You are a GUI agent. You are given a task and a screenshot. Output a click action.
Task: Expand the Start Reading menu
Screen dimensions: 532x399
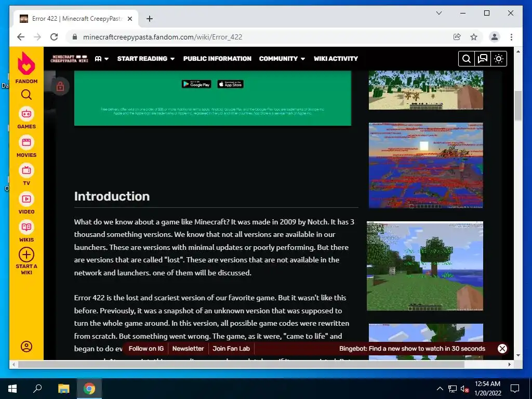point(146,59)
